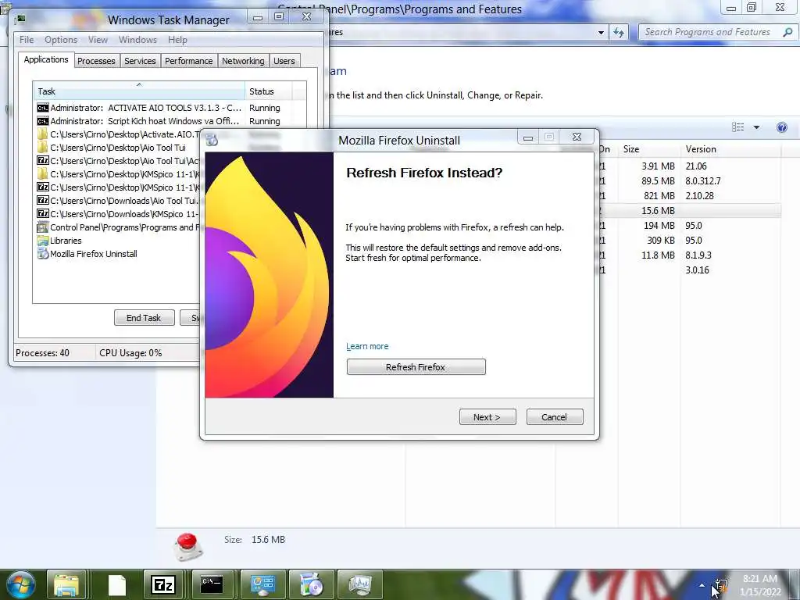Sort programs by the Version column
This screenshot has width=800, height=600.
(x=730, y=149)
